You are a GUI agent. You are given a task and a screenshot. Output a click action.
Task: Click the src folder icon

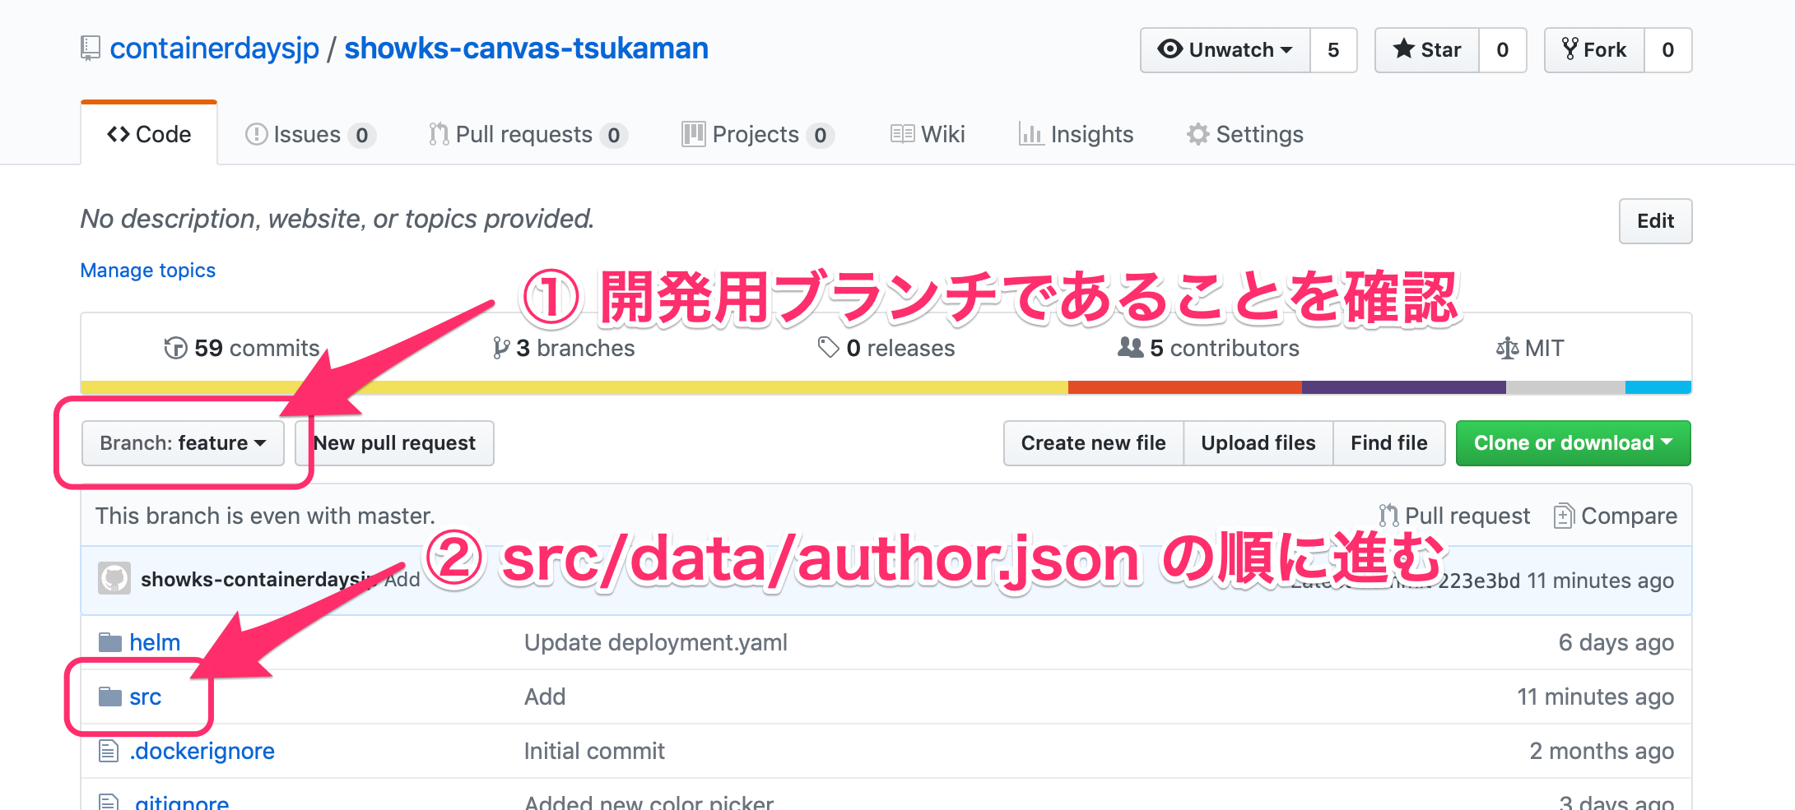pos(109,697)
